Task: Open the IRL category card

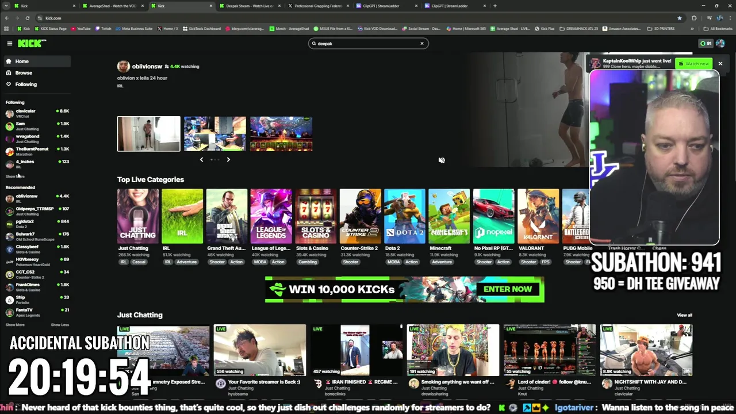Action: pos(182,216)
